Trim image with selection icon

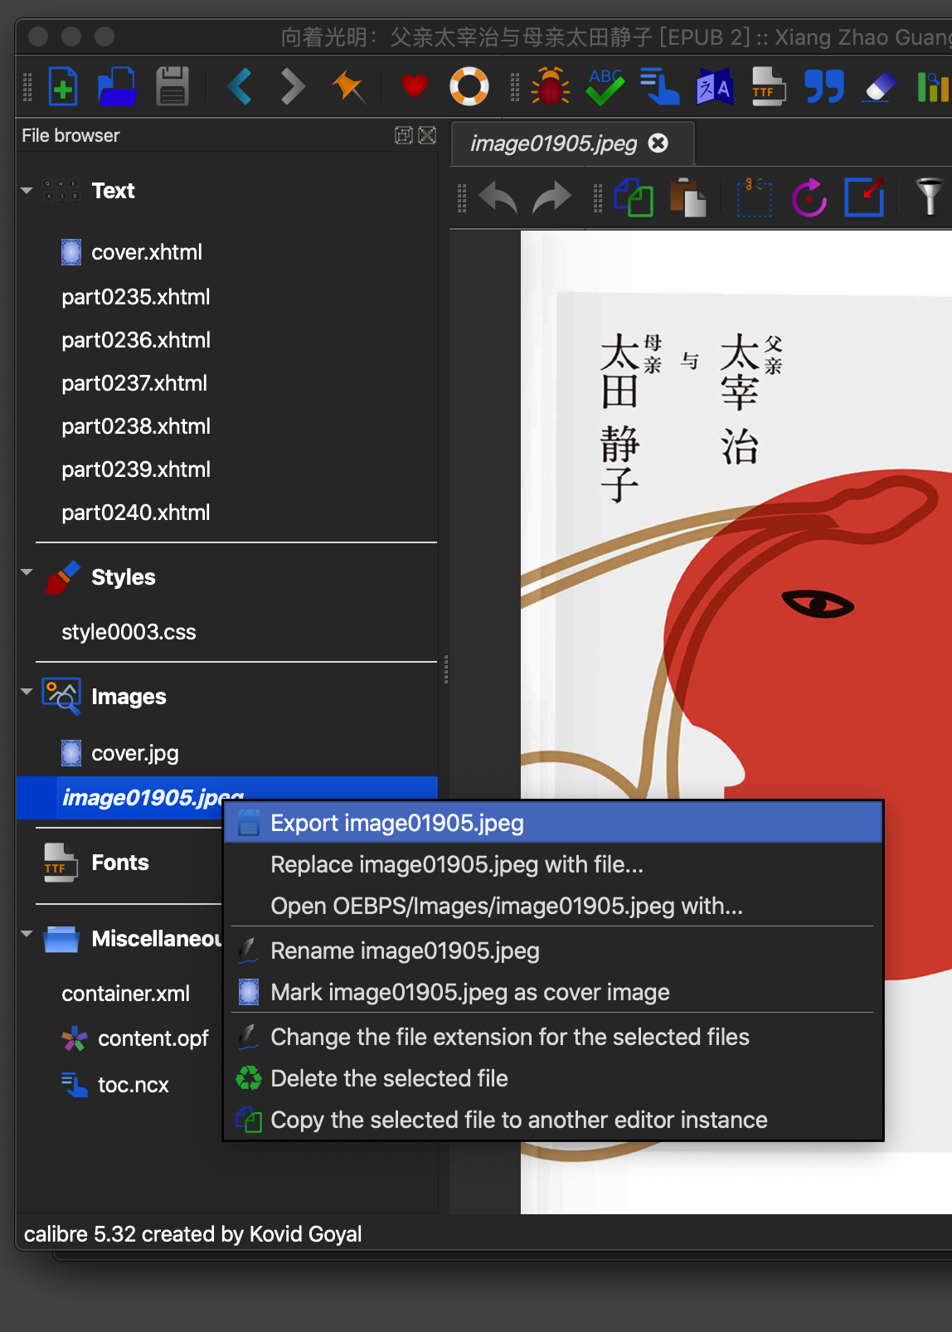754,198
